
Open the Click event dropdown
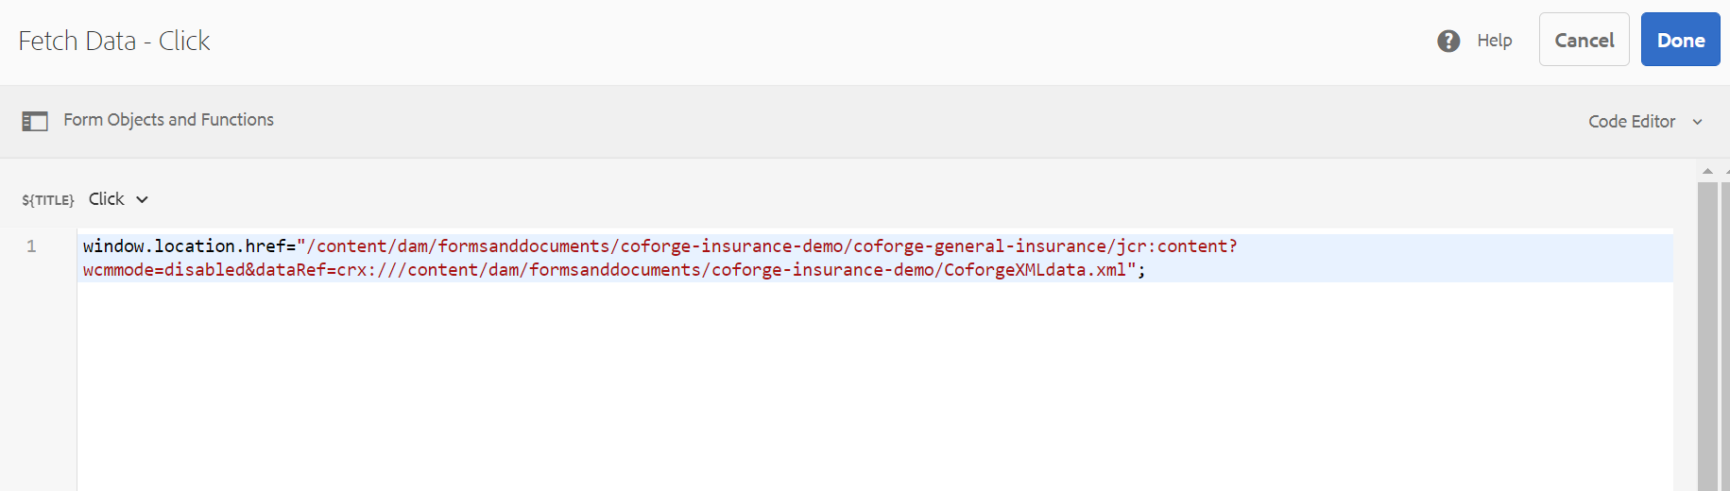click(x=118, y=199)
